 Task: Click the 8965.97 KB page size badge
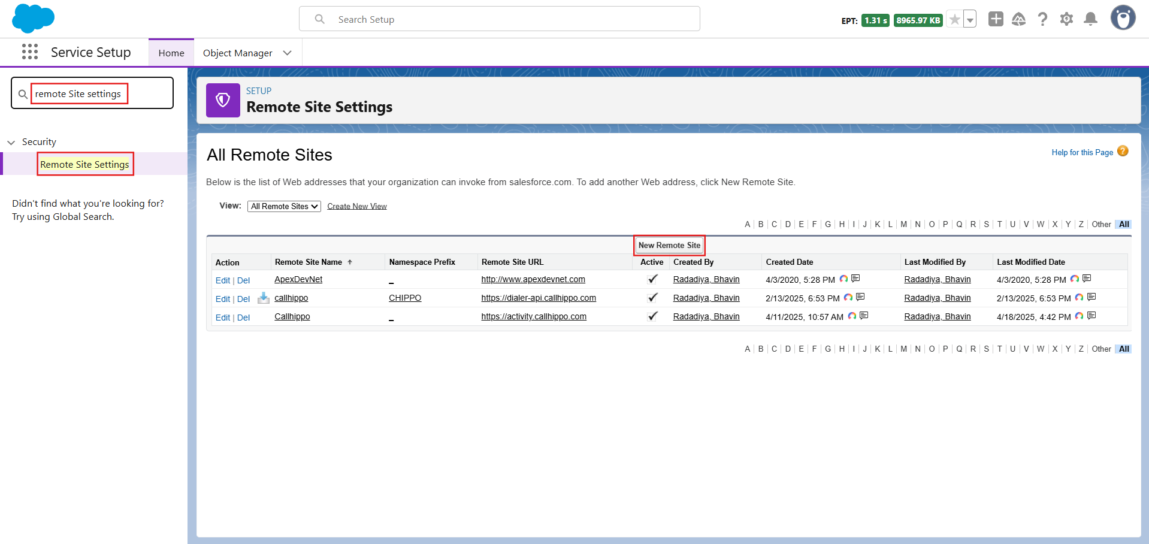point(918,20)
